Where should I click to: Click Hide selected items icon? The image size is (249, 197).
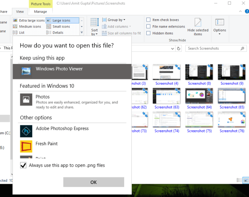point(198,22)
